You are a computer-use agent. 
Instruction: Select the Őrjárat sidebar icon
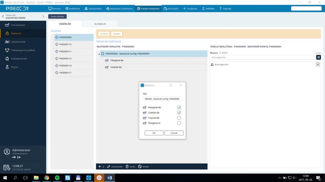(x=7, y=67)
